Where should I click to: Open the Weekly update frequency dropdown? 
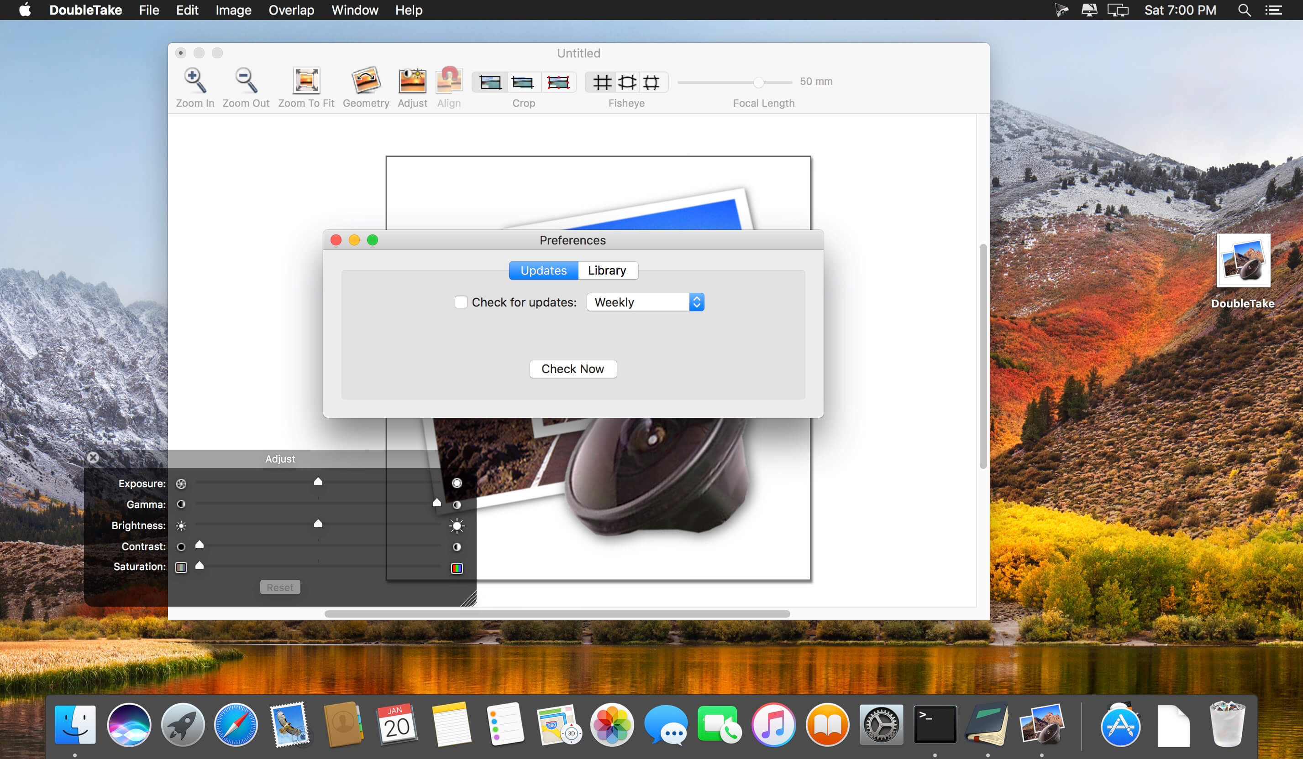645,302
